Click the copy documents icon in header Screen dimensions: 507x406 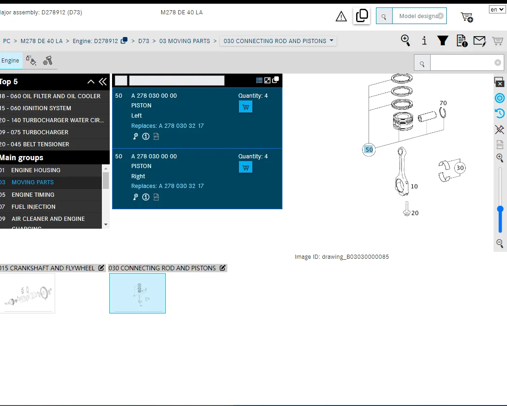click(x=362, y=16)
